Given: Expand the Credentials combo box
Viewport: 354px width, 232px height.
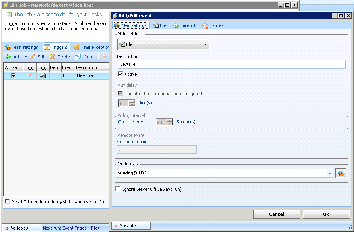Looking at the screenshot, I should point(330,173).
